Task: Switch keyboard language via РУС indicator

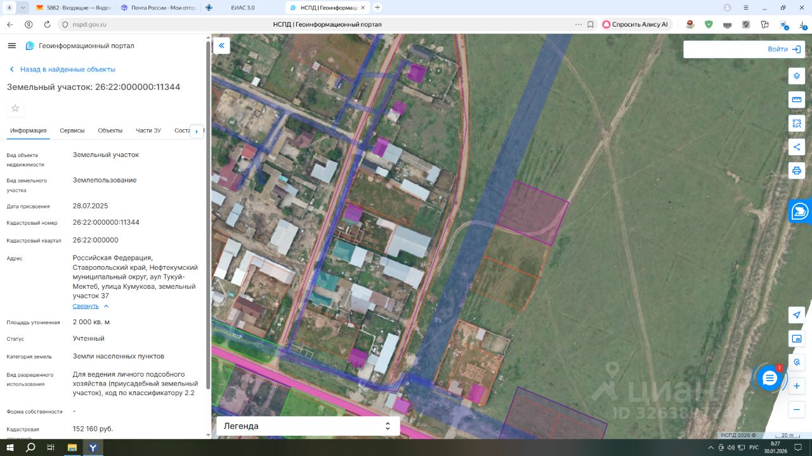Action: pyautogui.click(x=754, y=448)
